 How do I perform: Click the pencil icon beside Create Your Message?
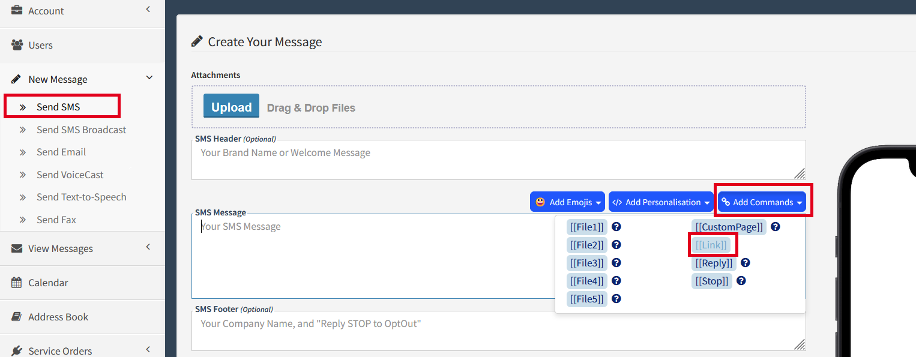click(196, 41)
